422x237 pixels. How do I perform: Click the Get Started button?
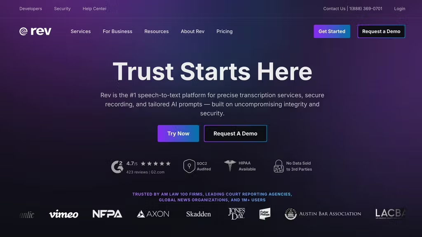coord(332,31)
